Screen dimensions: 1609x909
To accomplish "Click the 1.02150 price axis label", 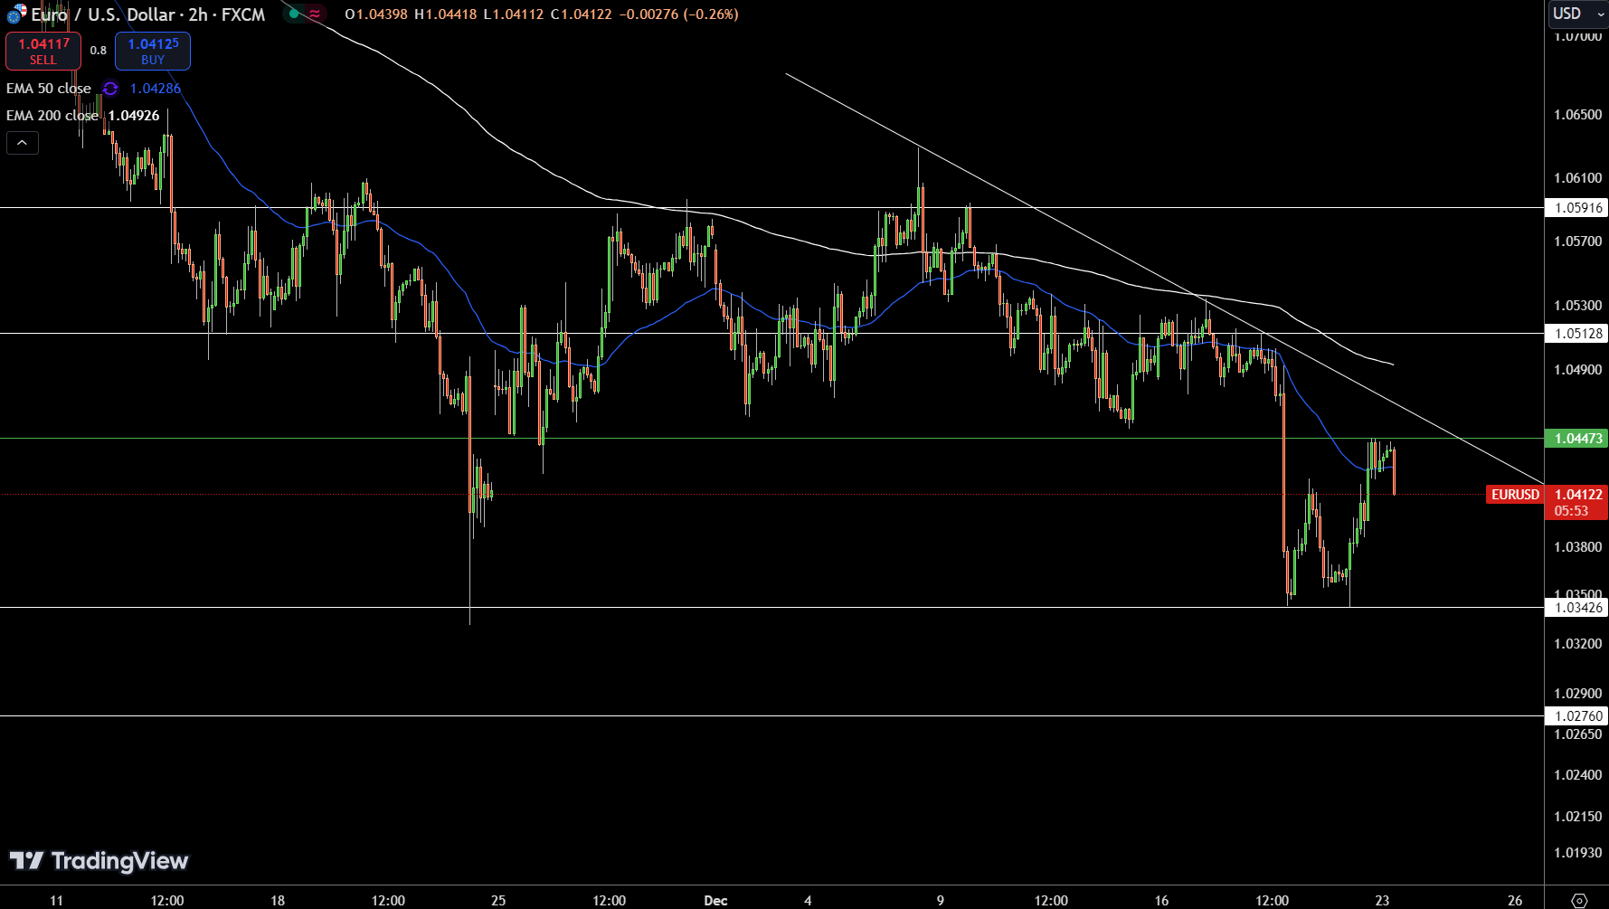I will pos(1577,817).
